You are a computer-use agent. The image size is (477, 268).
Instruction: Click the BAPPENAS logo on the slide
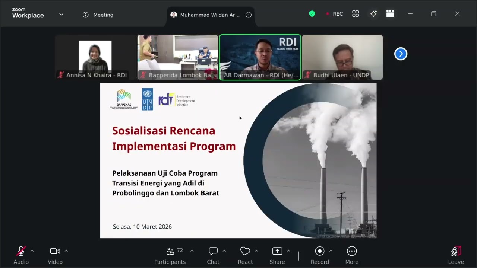(x=124, y=99)
